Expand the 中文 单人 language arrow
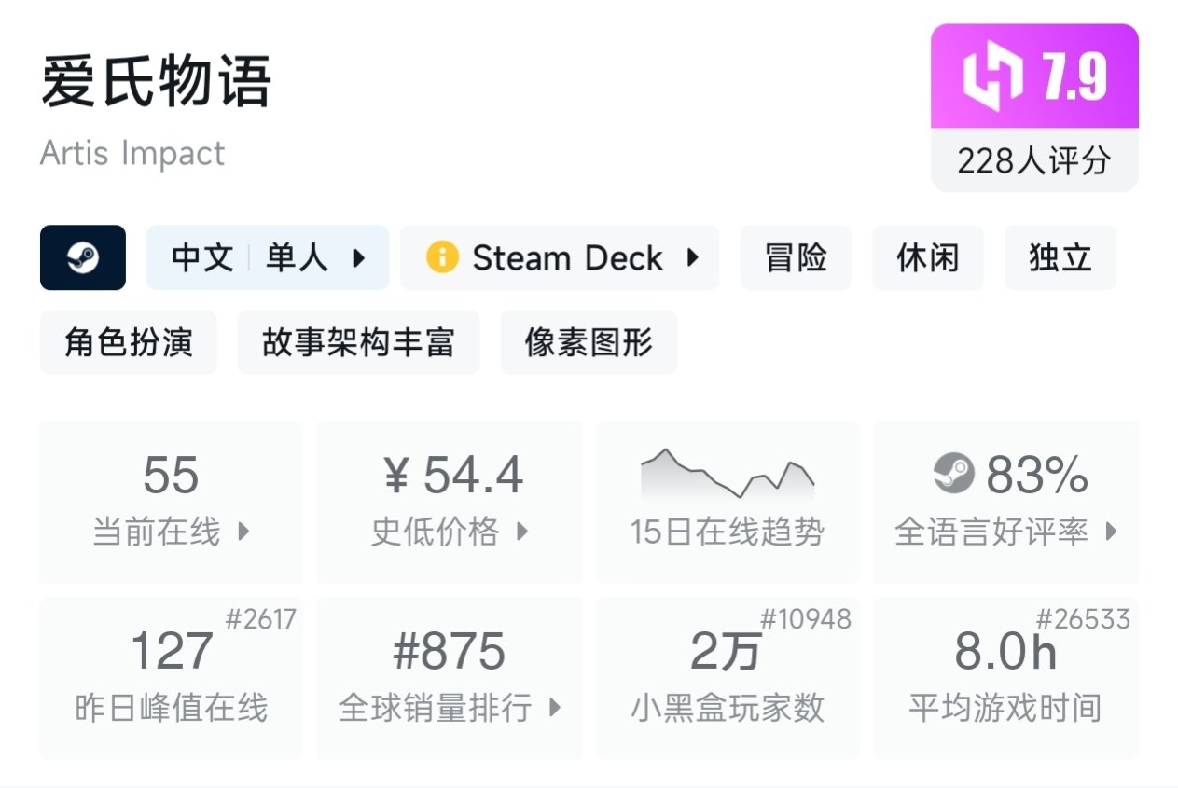This screenshot has height=788, width=1178. pos(359,258)
